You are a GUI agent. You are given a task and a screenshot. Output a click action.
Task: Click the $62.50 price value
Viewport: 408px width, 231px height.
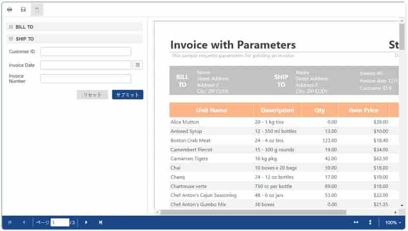coord(380,158)
